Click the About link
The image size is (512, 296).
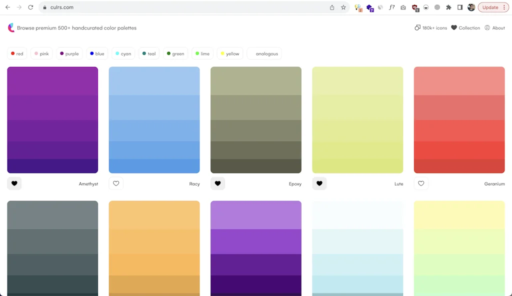494,28
